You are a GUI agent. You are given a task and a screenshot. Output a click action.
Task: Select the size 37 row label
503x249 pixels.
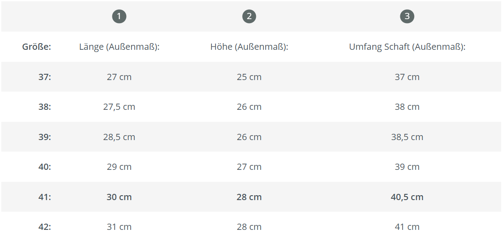pyautogui.click(x=44, y=77)
